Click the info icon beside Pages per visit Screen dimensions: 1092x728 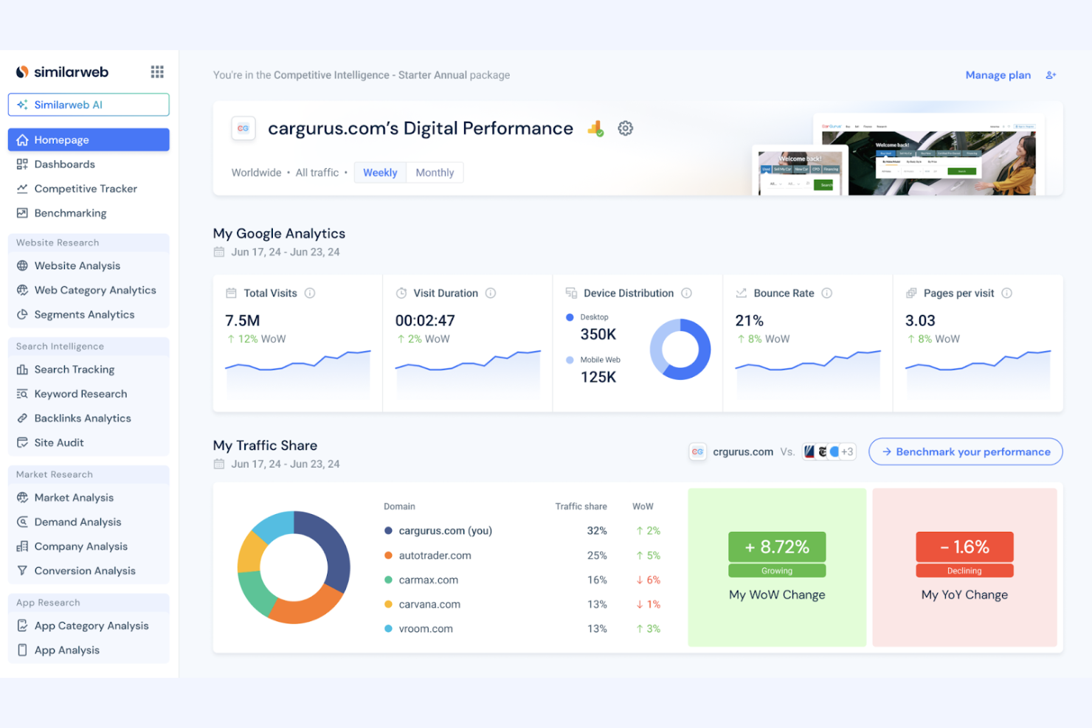[x=1006, y=293]
